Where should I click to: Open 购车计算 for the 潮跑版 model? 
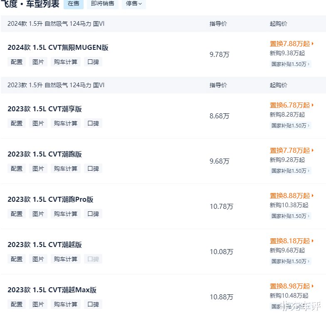click(66, 169)
